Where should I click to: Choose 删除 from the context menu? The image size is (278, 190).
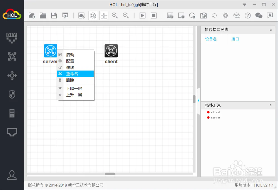(75, 80)
